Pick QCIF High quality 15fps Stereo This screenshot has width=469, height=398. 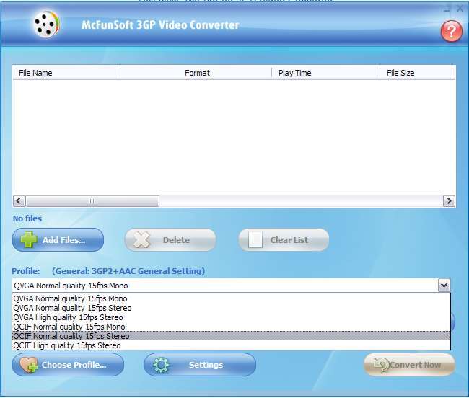point(66,345)
